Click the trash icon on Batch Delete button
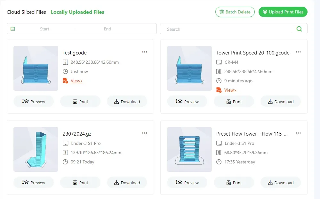This screenshot has width=320, height=199. pyautogui.click(x=221, y=12)
